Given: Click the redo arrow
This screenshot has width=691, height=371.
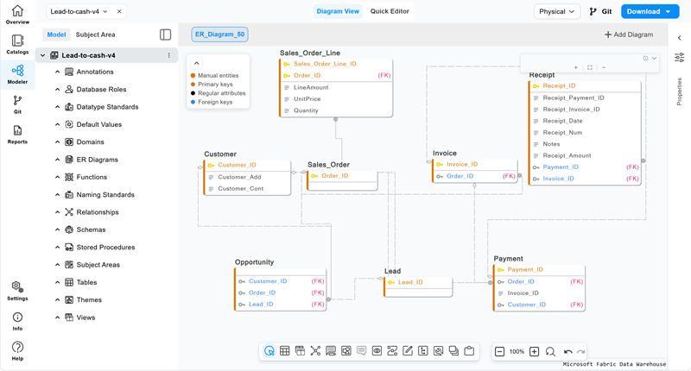Looking at the screenshot, I should point(580,352).
